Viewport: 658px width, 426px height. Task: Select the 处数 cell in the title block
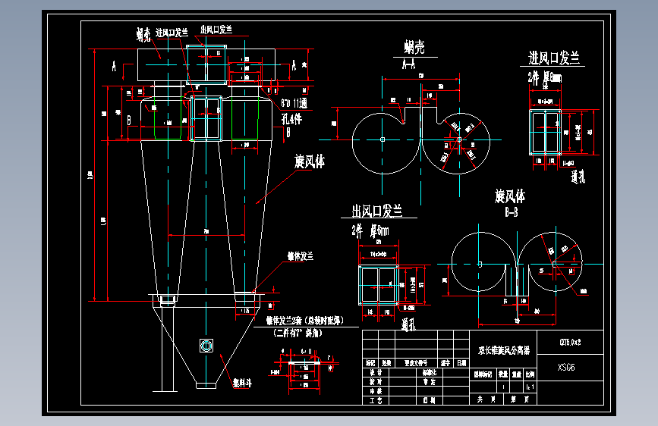(x=386, y=363)
